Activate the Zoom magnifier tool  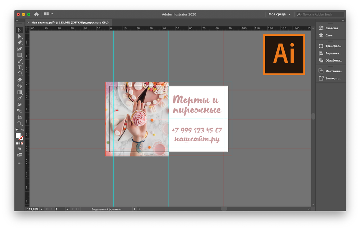(20, 123)
